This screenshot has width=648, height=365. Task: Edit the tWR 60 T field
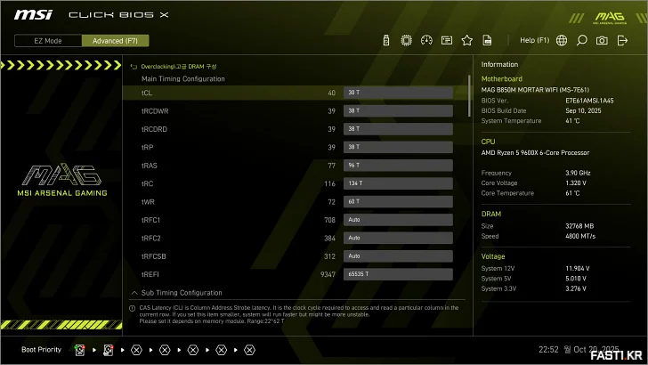coord(398,202)
